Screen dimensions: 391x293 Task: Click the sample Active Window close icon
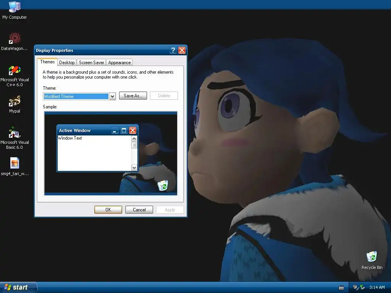[x=132, y=130]
